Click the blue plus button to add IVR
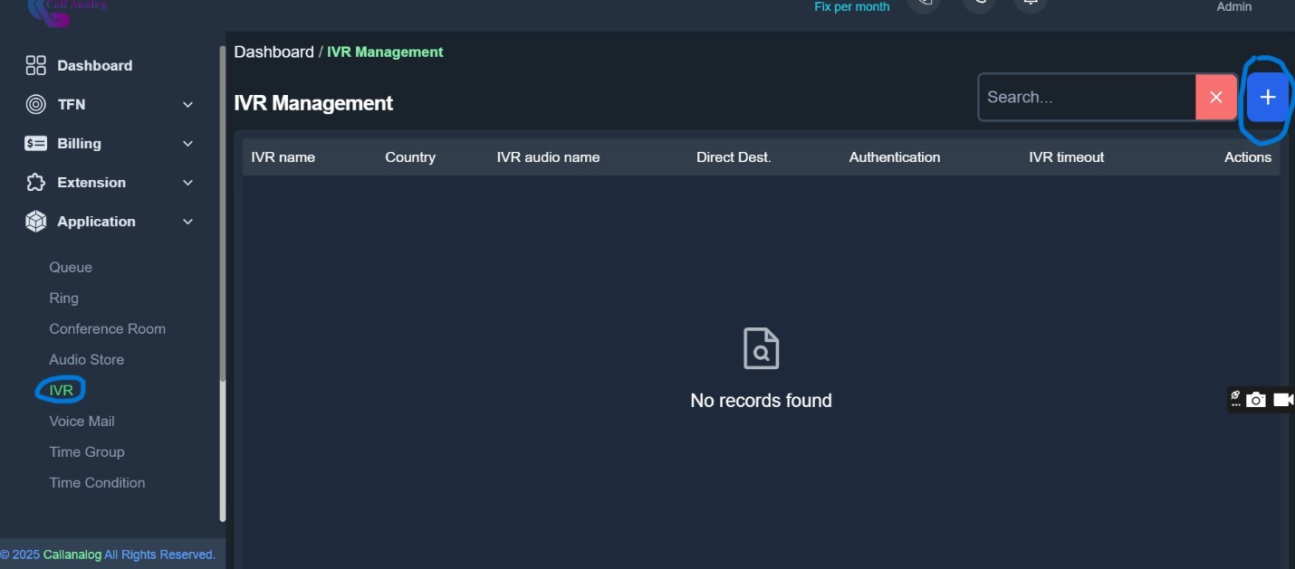Viewport: 1295px width, 569px height. pos(1268,98)
